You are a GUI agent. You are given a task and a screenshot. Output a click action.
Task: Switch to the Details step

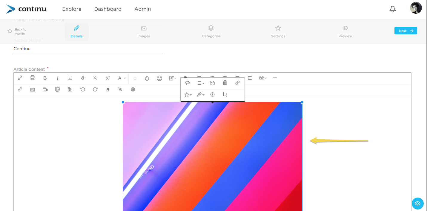pyautogui.click(x=77, y=31)
